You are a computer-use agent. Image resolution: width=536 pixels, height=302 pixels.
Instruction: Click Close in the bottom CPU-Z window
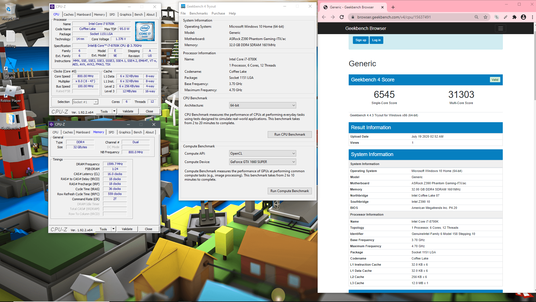pos(149,229)
